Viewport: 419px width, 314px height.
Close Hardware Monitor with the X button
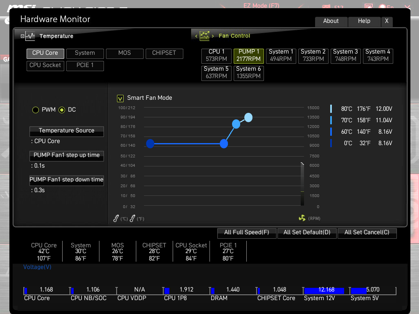(x=387, y=21)
